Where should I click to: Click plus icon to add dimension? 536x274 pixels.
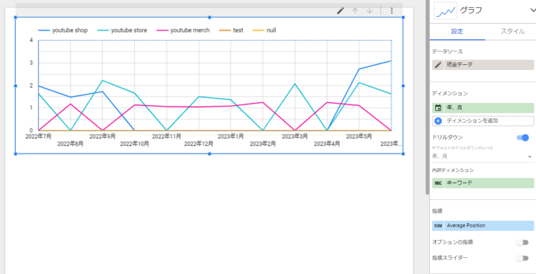pos(438,121)
